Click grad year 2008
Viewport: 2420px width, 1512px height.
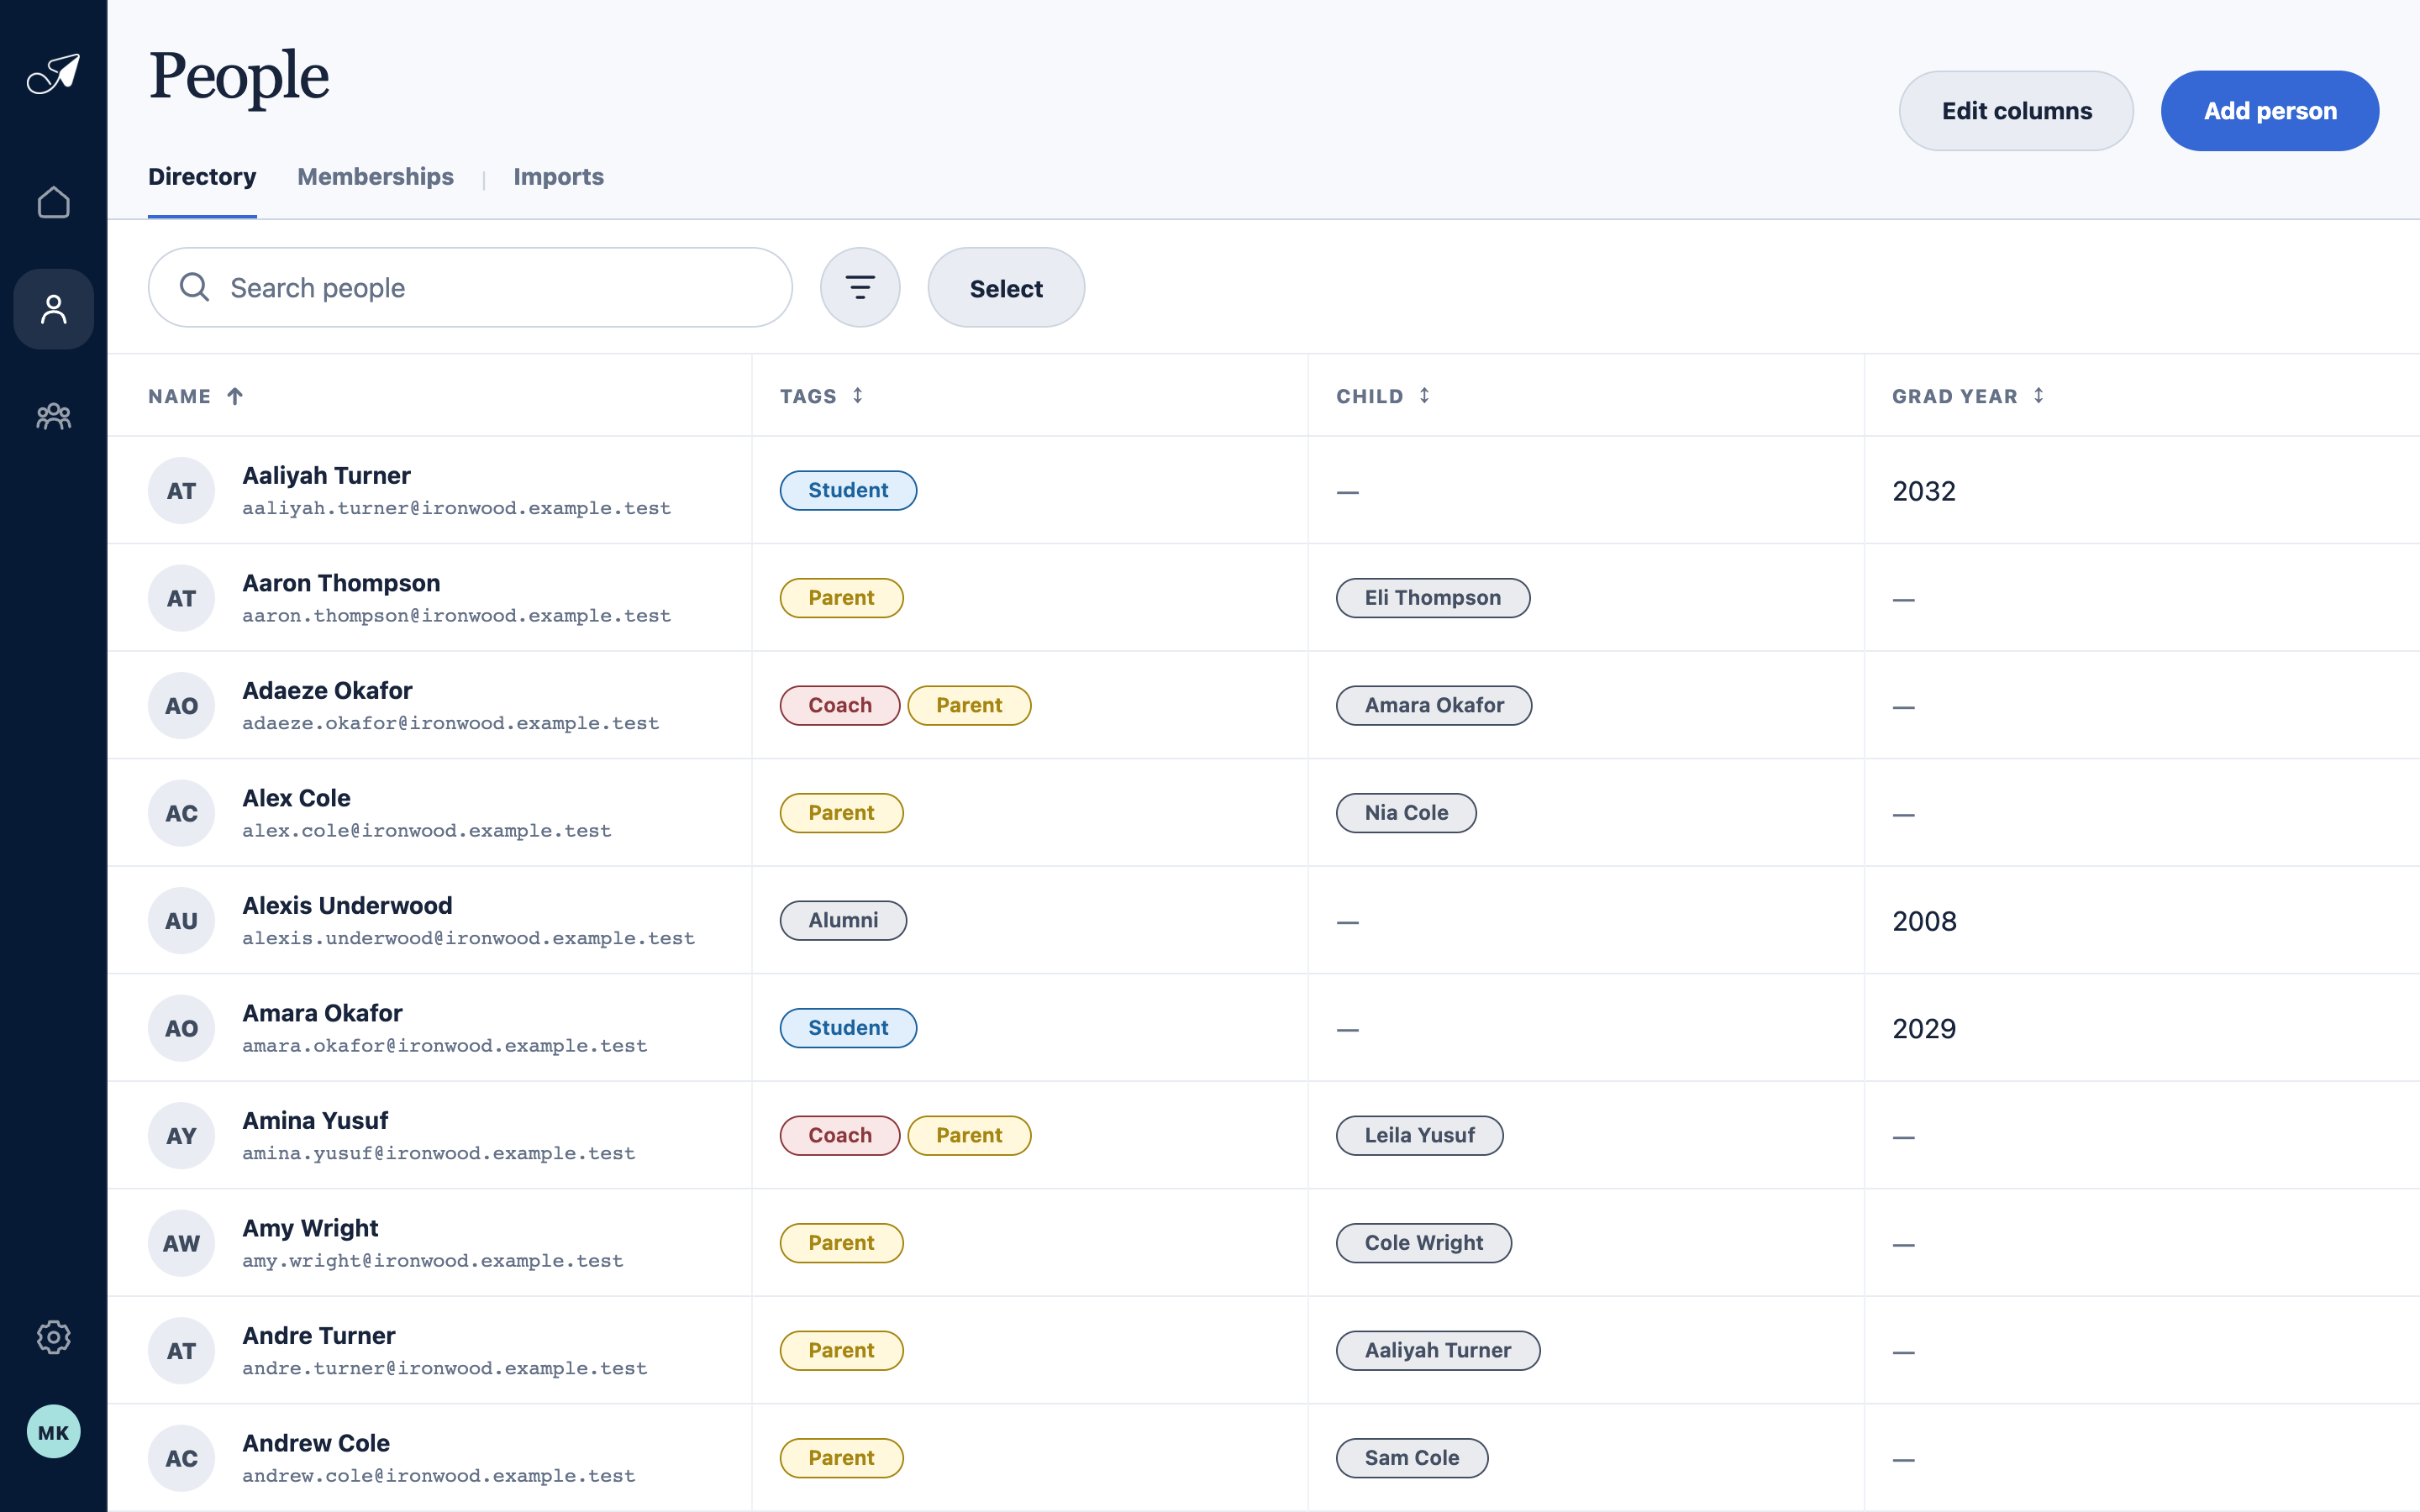click(x=1924, y=921)
